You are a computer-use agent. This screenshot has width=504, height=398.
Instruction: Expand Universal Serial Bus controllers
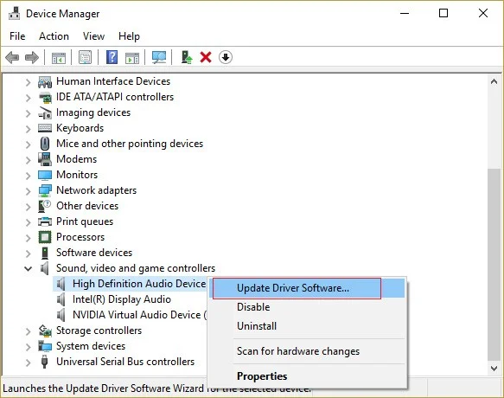pos(29,363)
